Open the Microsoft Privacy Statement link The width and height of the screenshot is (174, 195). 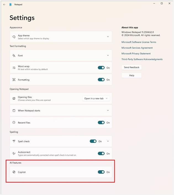136,54
